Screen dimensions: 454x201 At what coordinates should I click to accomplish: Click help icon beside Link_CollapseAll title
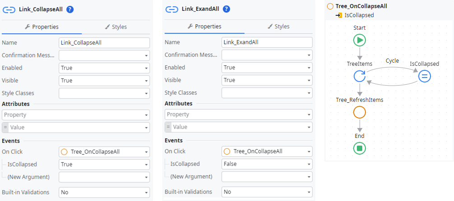click(x=70, y=9)
